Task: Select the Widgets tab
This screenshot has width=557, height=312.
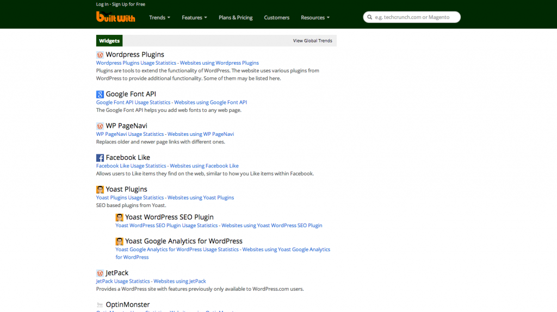Action: pyautogui.click(x=109, y=41)
